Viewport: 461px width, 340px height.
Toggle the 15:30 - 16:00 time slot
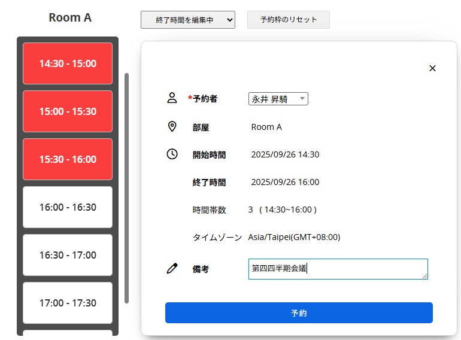point(68,159)
